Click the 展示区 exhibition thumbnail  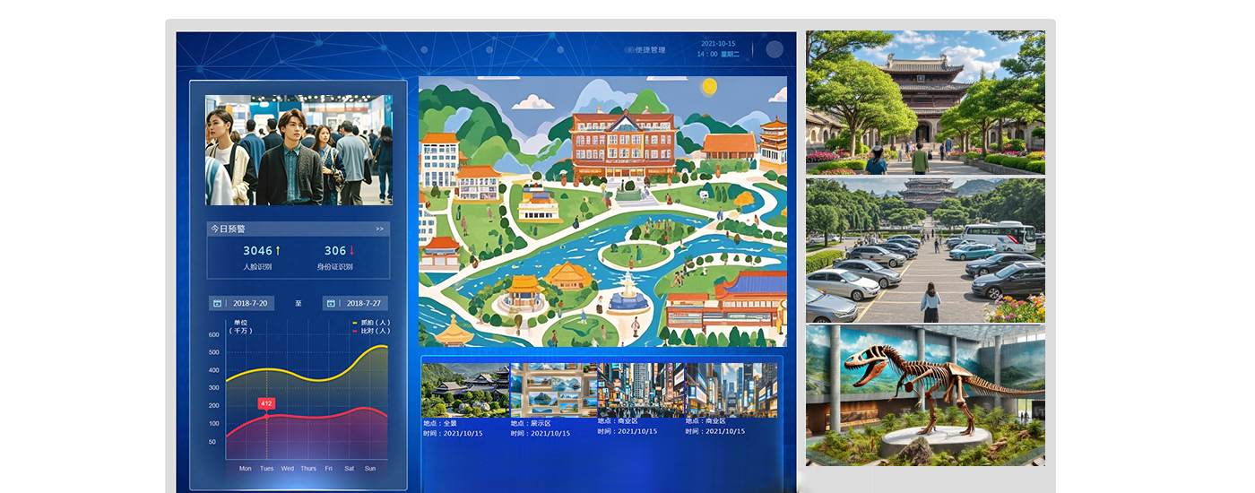tap(553, 390)
